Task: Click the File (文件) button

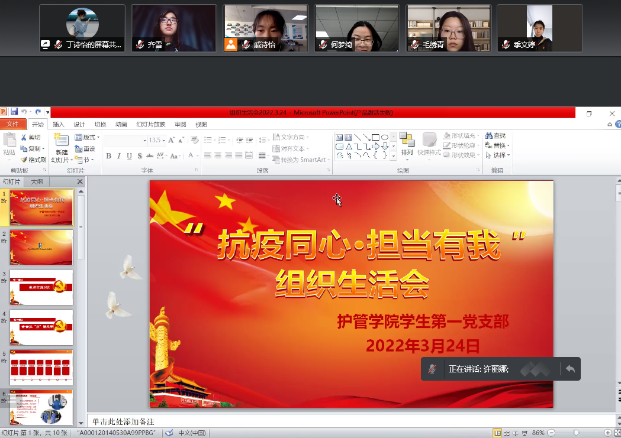Action: [12, 124]
